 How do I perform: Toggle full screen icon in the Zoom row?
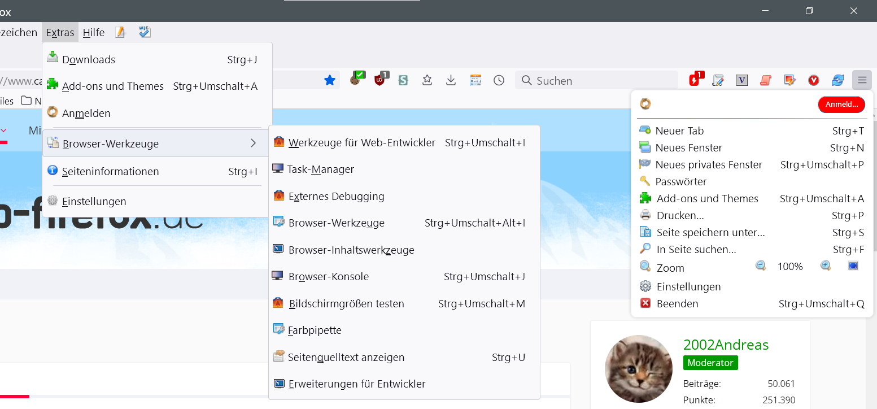[853, 266]
